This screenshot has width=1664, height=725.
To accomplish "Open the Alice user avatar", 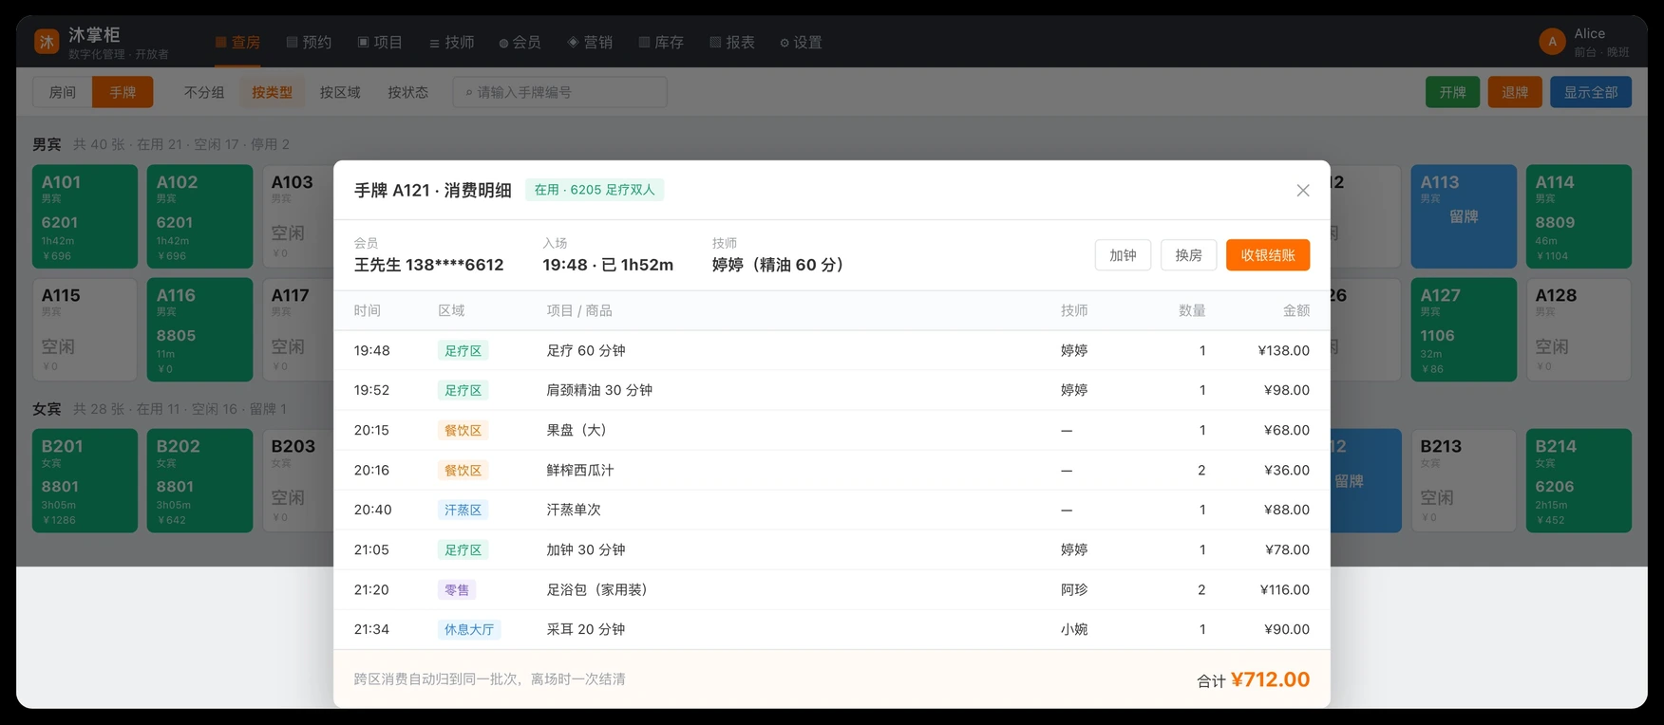I will tap(1552, 42).
